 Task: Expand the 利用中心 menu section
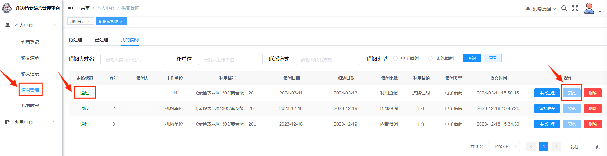coord(54,122)
